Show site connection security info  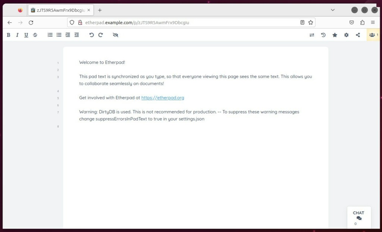80,23
